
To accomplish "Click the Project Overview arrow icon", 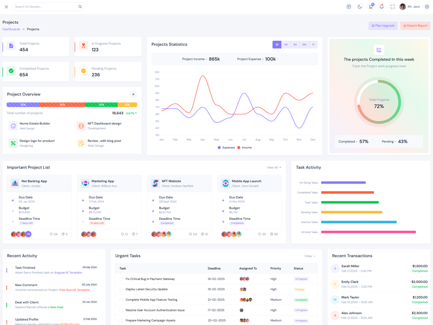I will pos(133,94).
